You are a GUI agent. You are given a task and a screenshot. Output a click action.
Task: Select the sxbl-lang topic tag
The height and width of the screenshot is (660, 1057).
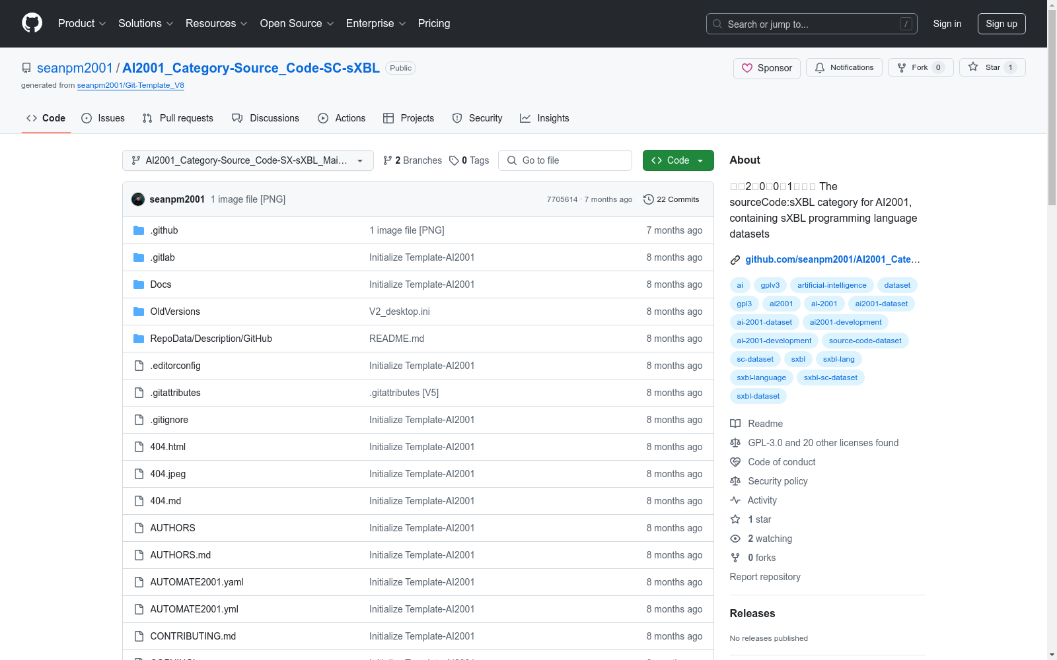coord(839,359)
